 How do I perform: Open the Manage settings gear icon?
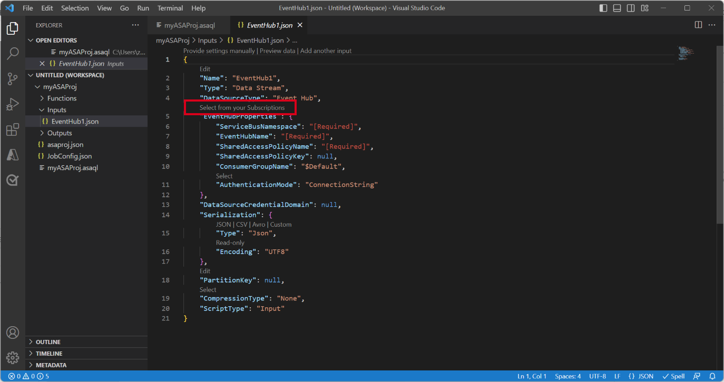[x=13, y=357]
